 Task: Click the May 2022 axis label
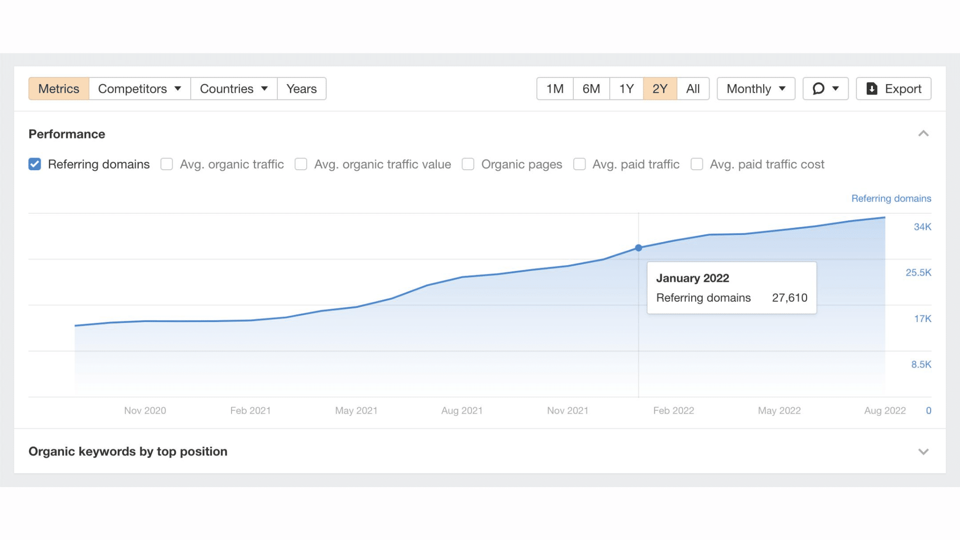779,410
